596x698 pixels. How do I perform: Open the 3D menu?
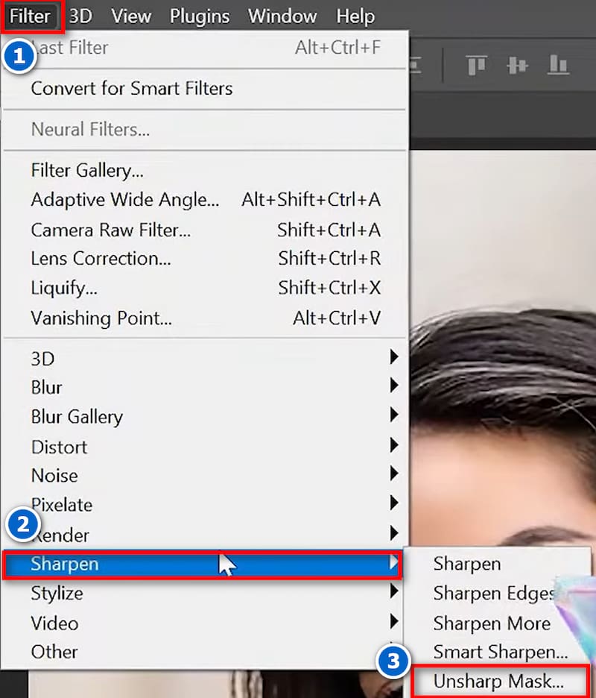coord(80,16)
